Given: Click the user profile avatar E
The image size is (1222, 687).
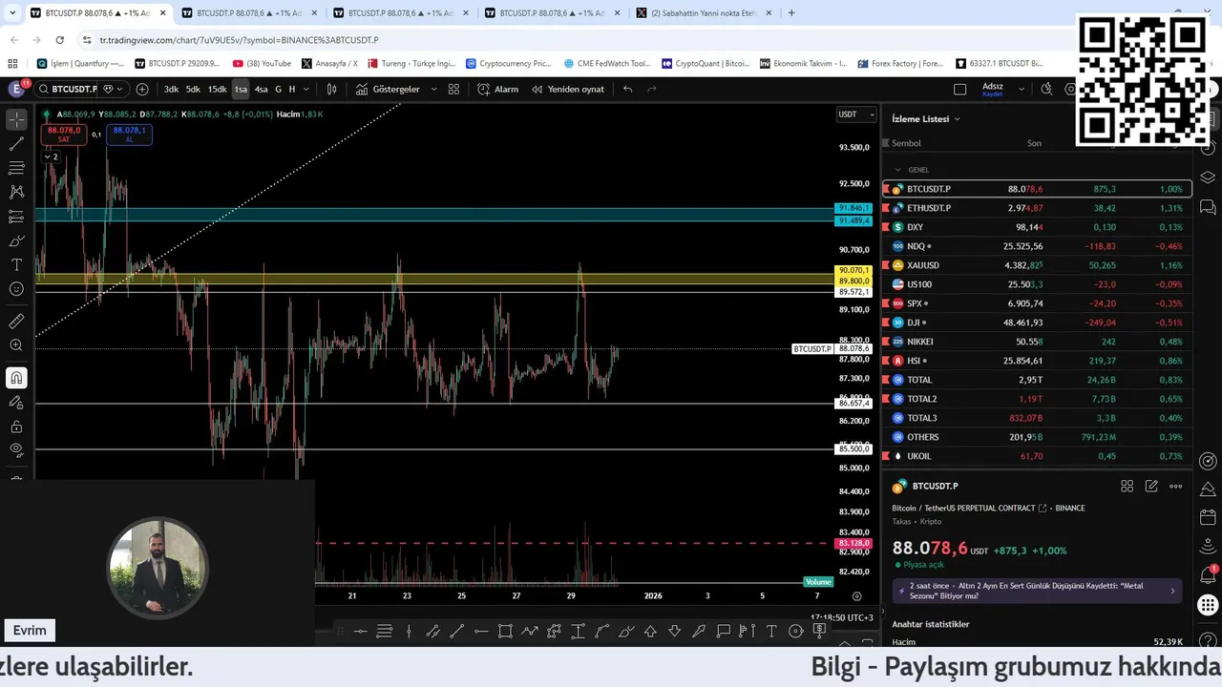Looking at the screenshot, I should pos(16,89).
